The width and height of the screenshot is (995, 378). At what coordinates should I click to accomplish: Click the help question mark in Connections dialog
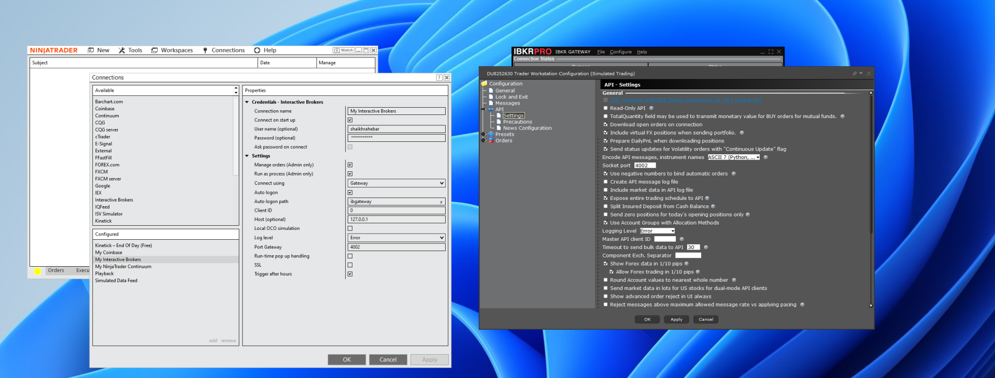click(x=439, y=78)
